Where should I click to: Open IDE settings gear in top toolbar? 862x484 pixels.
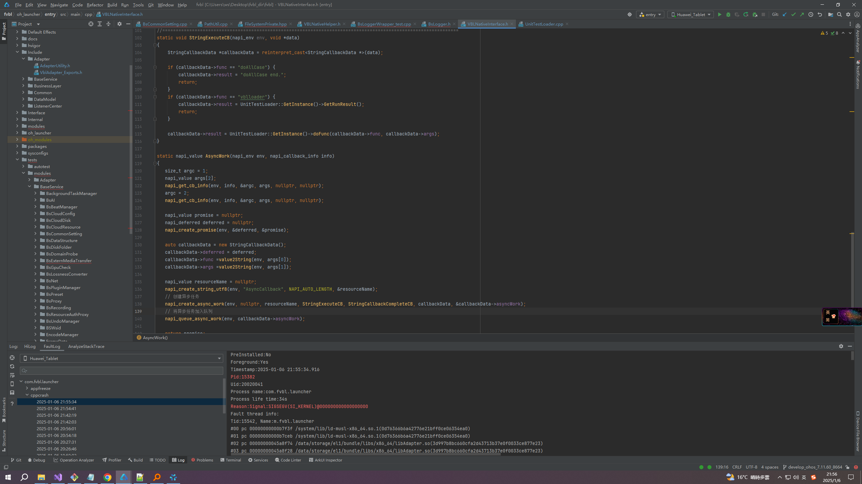pos(848,14)
